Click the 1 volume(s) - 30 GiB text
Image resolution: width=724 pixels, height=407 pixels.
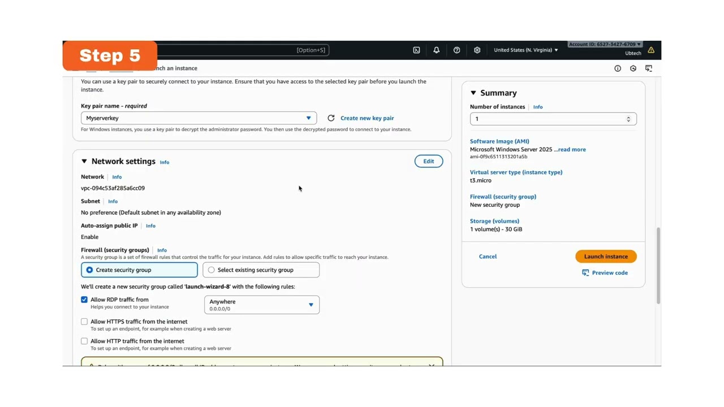496,230
